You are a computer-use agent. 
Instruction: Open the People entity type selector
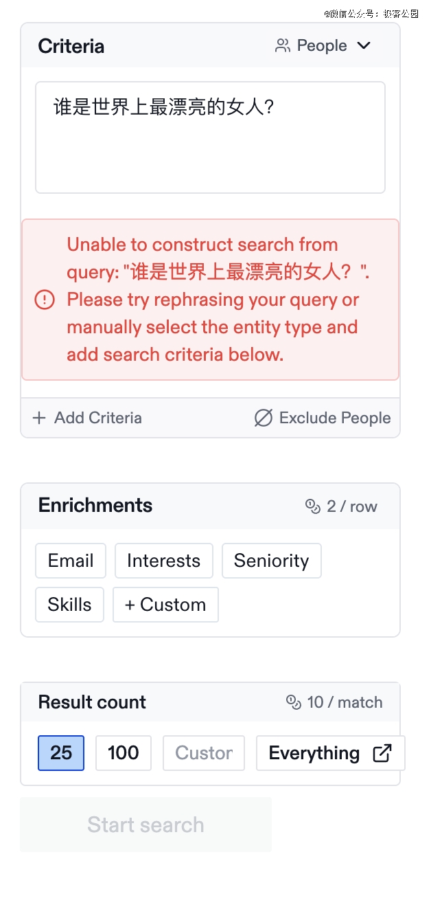pyautogui.click(x=322, y=46)
